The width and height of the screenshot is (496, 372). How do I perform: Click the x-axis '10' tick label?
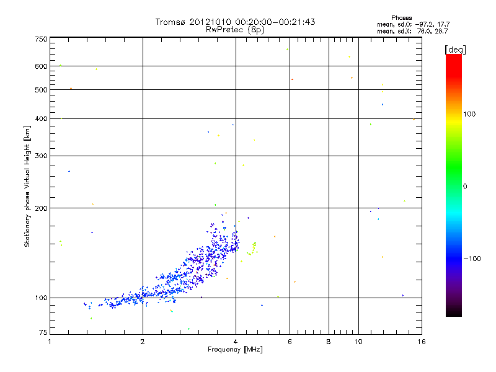358,342
